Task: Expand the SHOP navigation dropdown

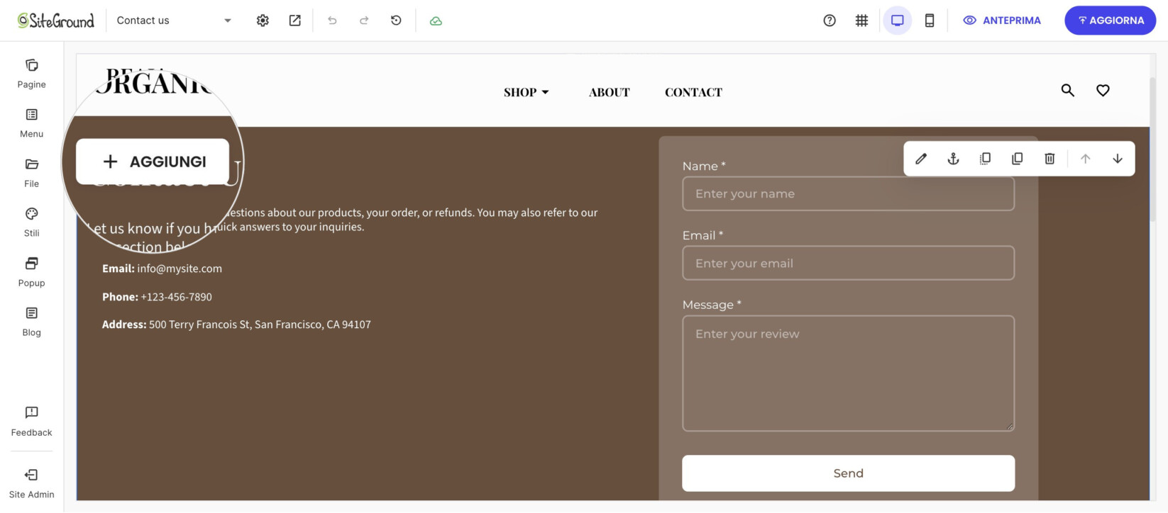Action: click(527, 92)
